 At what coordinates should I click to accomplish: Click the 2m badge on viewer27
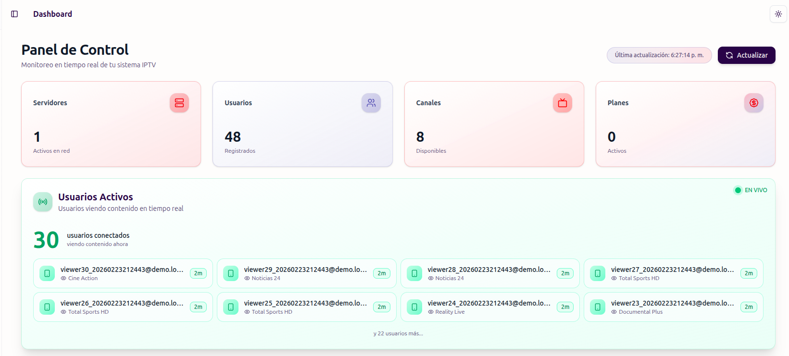[749, 273]
